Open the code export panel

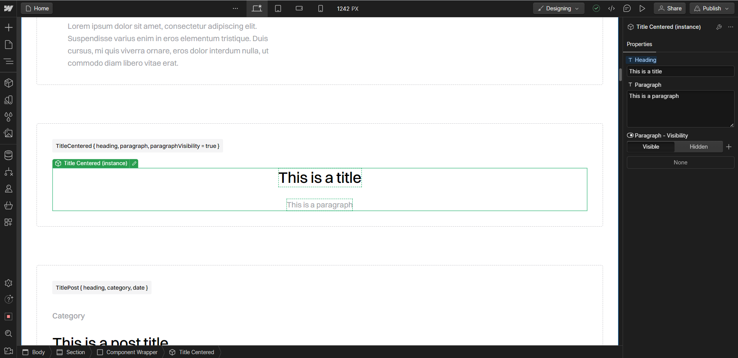click(x=611, y=8)
